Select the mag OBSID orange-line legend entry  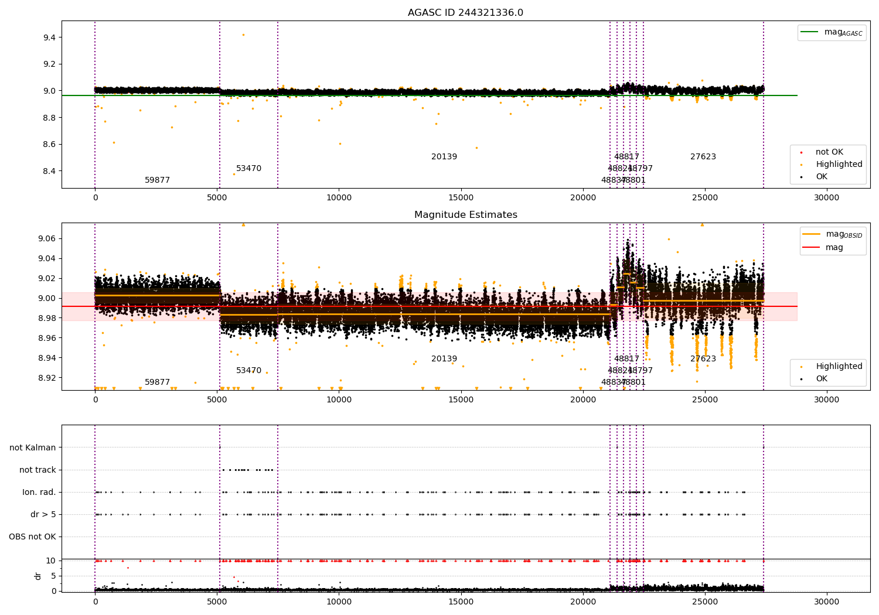(832, 234)
